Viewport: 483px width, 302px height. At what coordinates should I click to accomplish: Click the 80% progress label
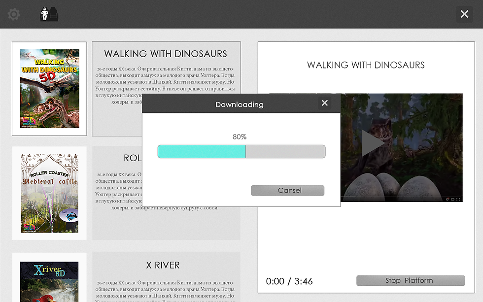[x=240, y=136]
